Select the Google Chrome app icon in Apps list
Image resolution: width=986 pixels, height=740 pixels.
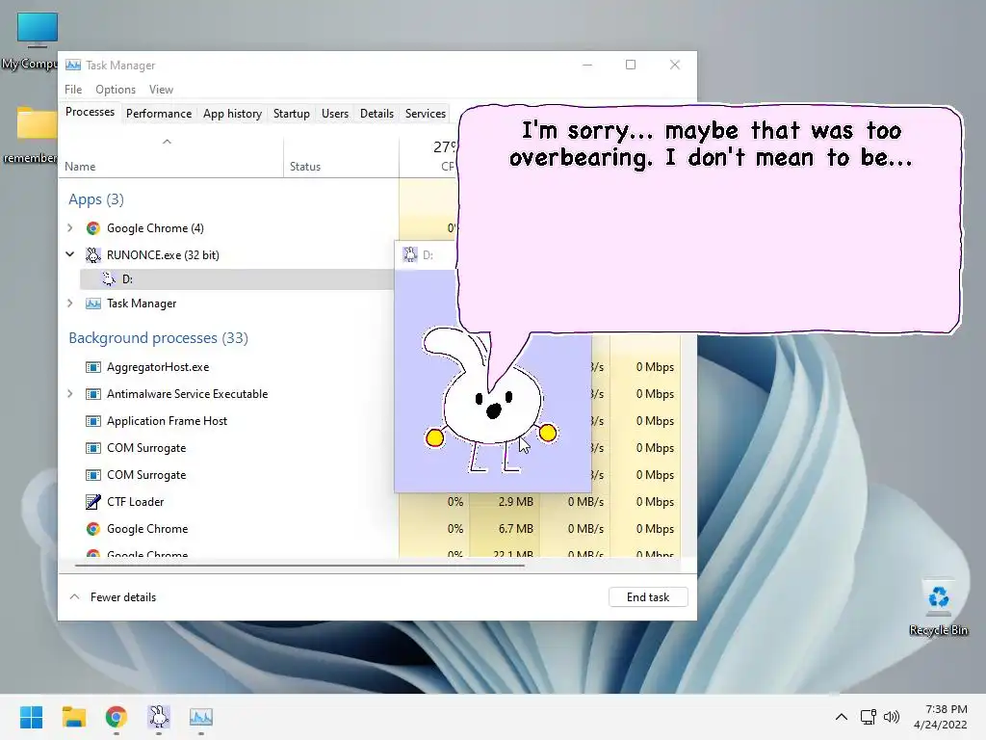tap(93, 227)
